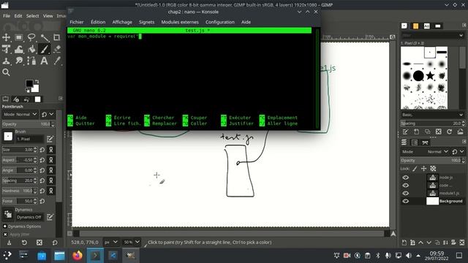Duplicate the selected brush
This screenshot has width=468, height=263.
427,131
